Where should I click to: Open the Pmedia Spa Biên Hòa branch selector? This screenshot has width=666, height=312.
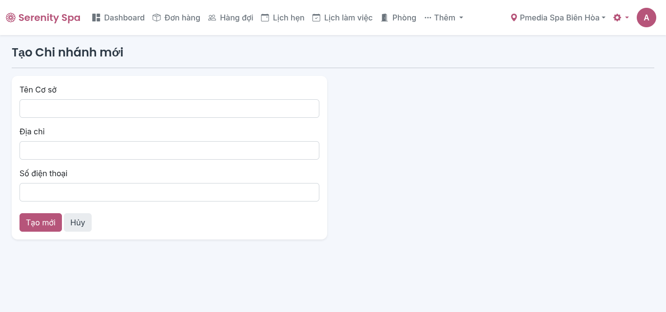click(x=559, y=18)
